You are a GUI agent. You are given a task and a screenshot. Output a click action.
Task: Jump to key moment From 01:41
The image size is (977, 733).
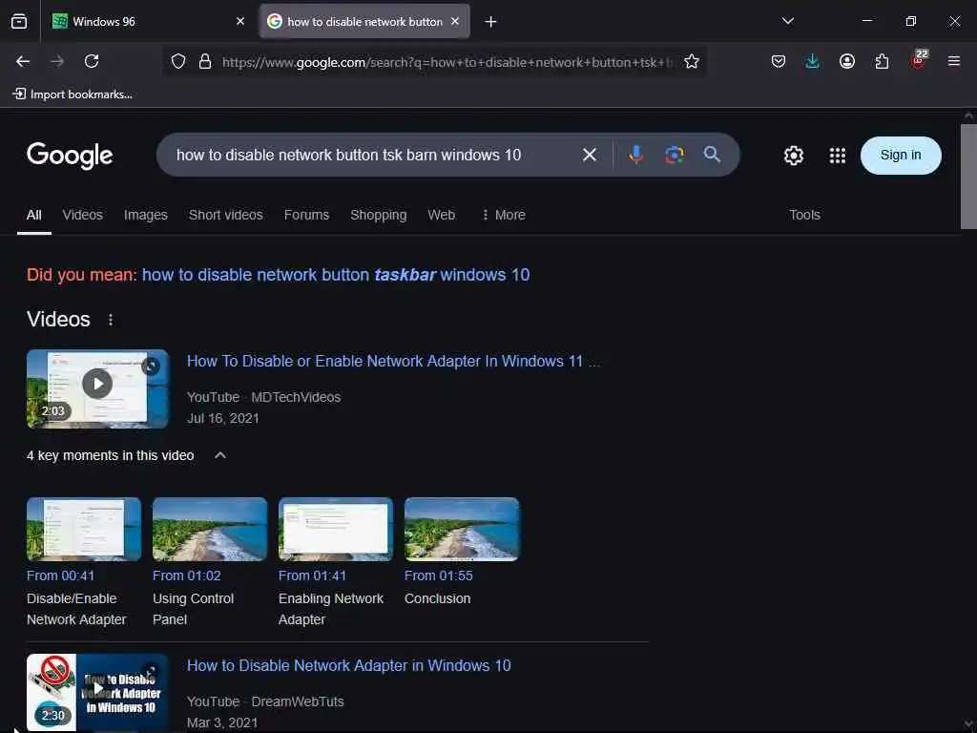[335, 529]
